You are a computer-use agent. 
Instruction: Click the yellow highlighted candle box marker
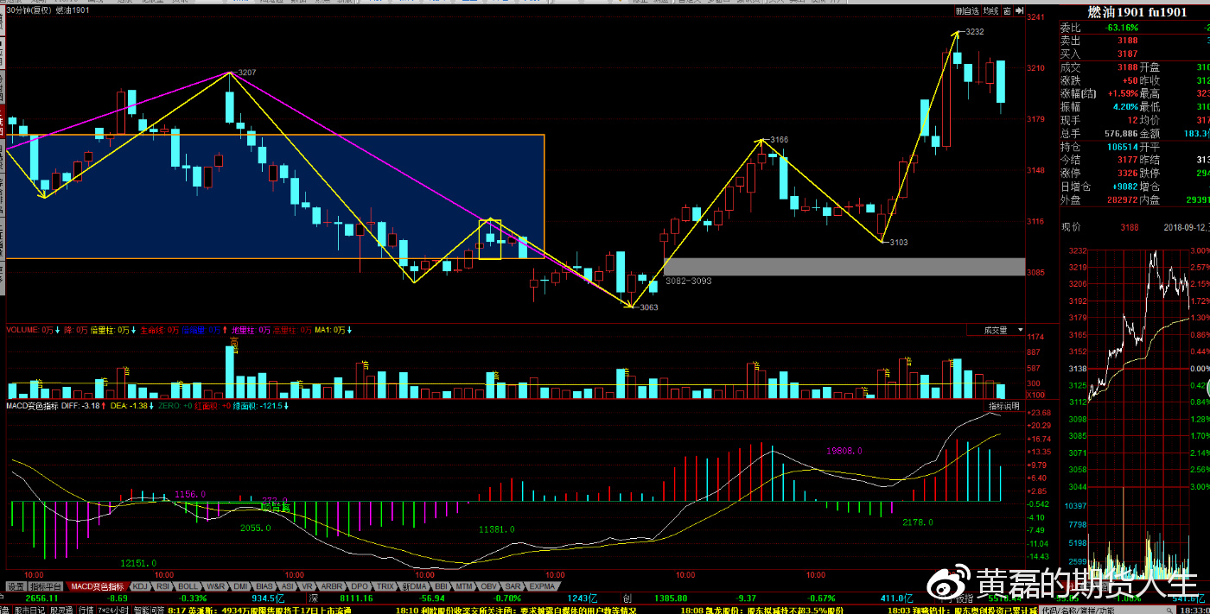(490, 239)
